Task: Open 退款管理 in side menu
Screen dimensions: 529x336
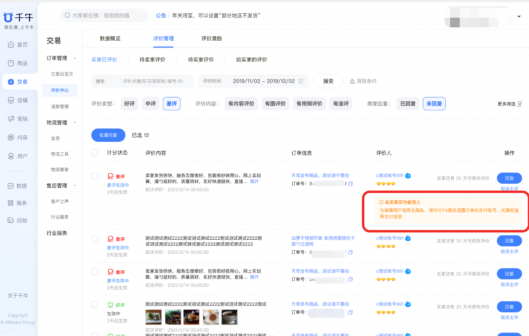Action: tap(60, 107)
